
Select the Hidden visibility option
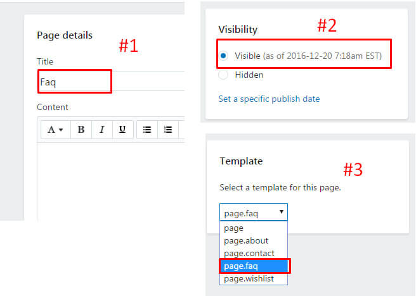[223, 75]
